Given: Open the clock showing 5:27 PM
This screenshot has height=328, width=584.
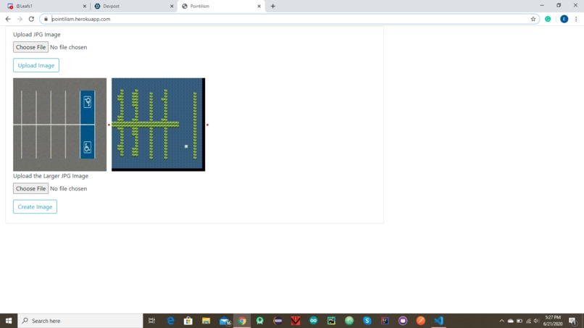Looking at the screenshot, I should (x=553, y=321).
